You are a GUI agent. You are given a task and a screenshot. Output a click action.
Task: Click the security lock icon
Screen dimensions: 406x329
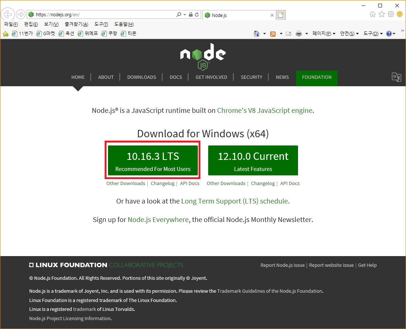point(191,14)
